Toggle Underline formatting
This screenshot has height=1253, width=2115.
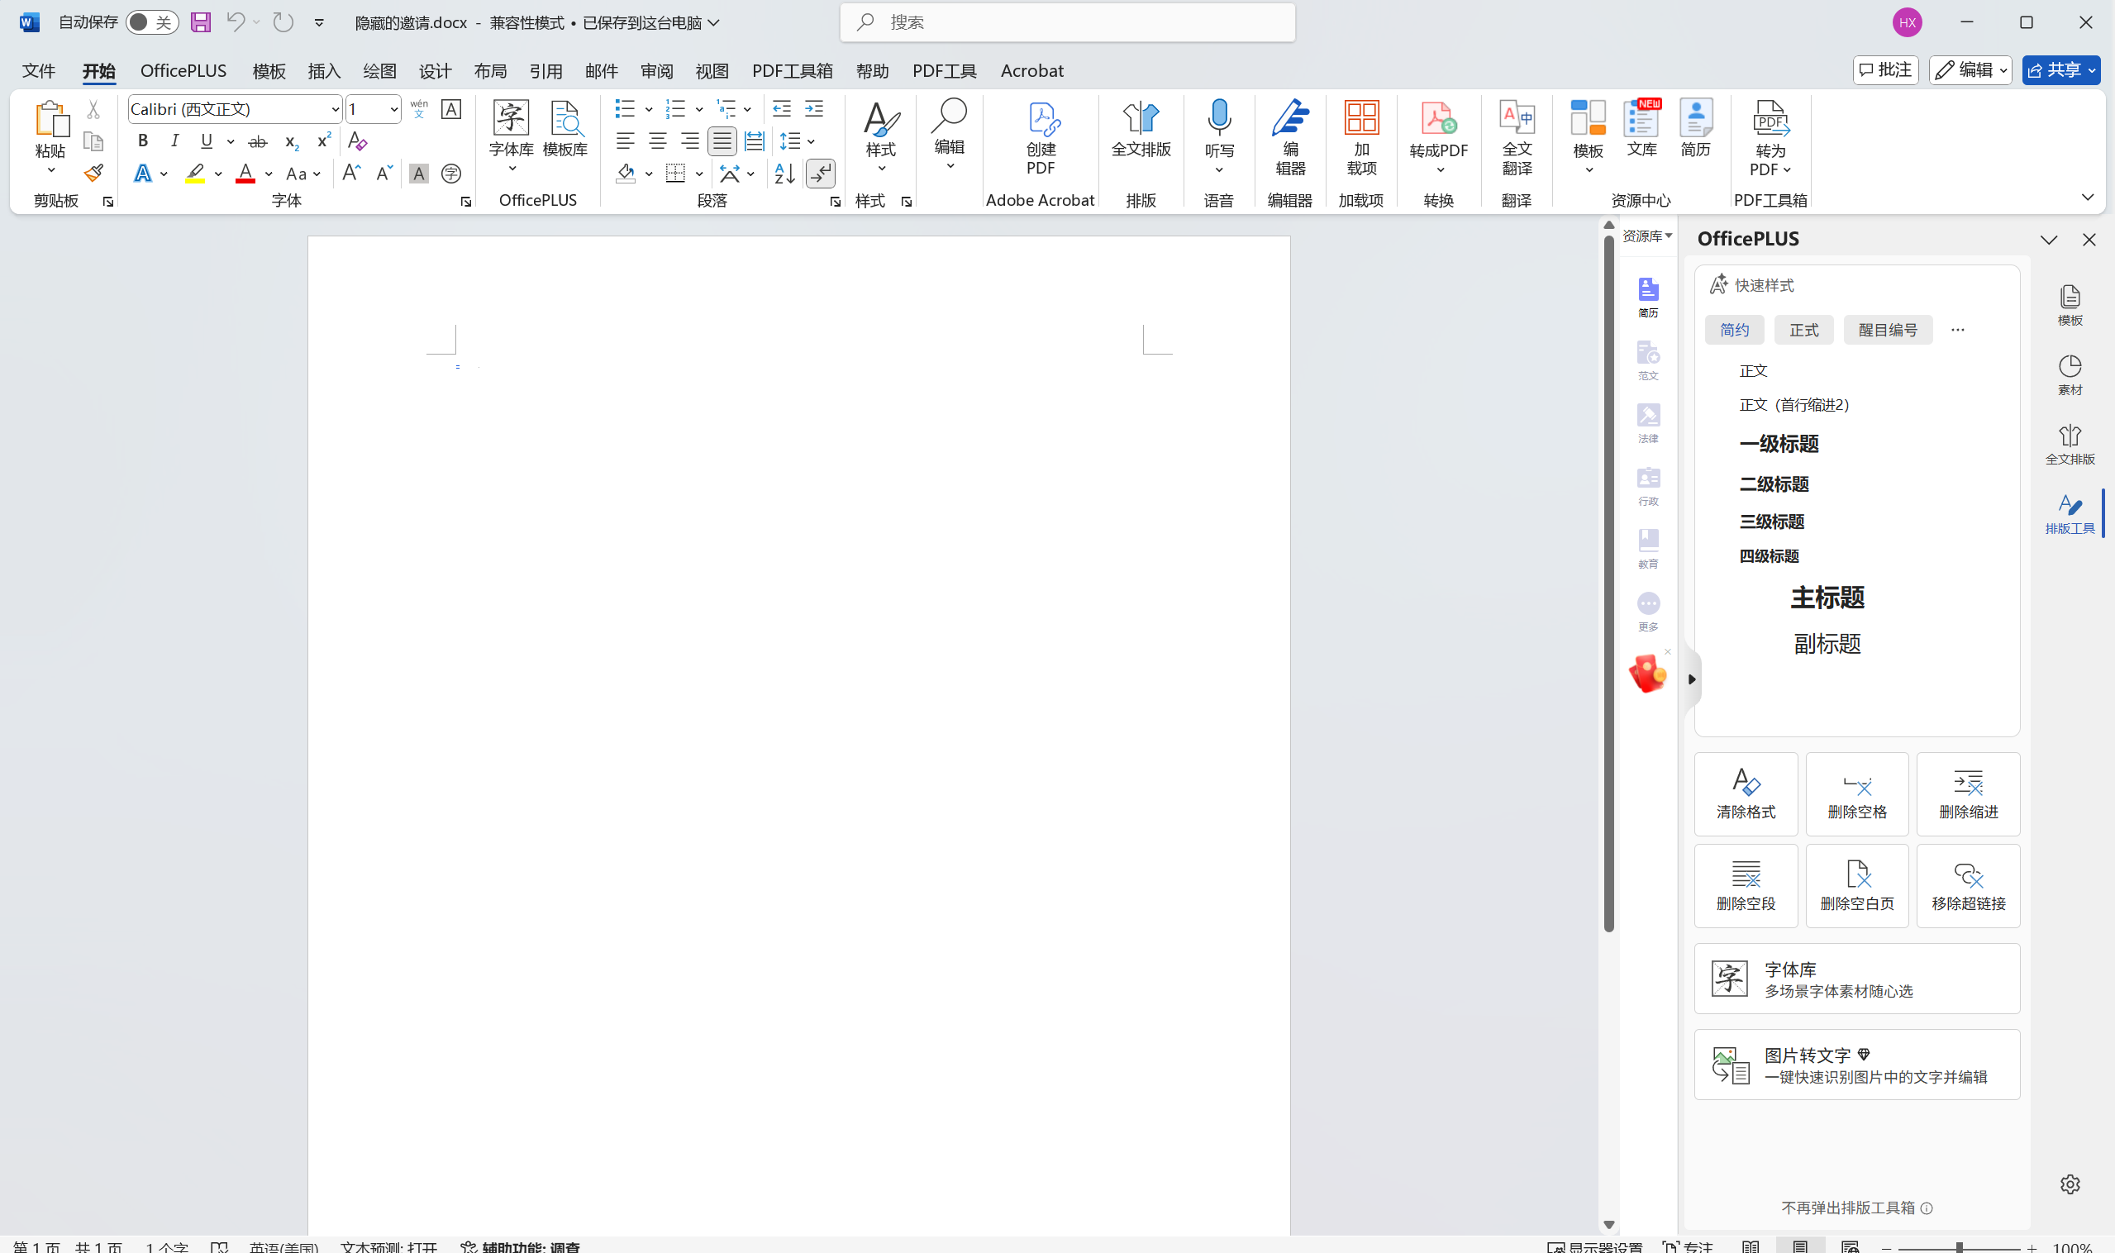tap(207, 141)
